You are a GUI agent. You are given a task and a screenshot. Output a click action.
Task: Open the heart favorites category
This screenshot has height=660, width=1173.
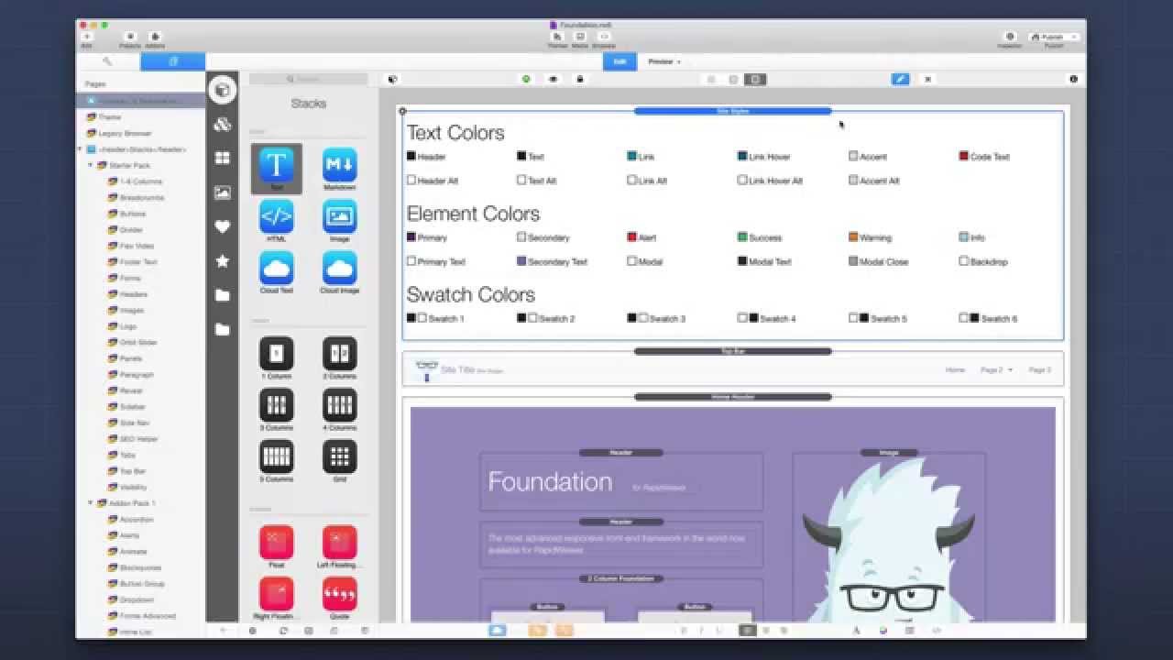tap(222, 226)
